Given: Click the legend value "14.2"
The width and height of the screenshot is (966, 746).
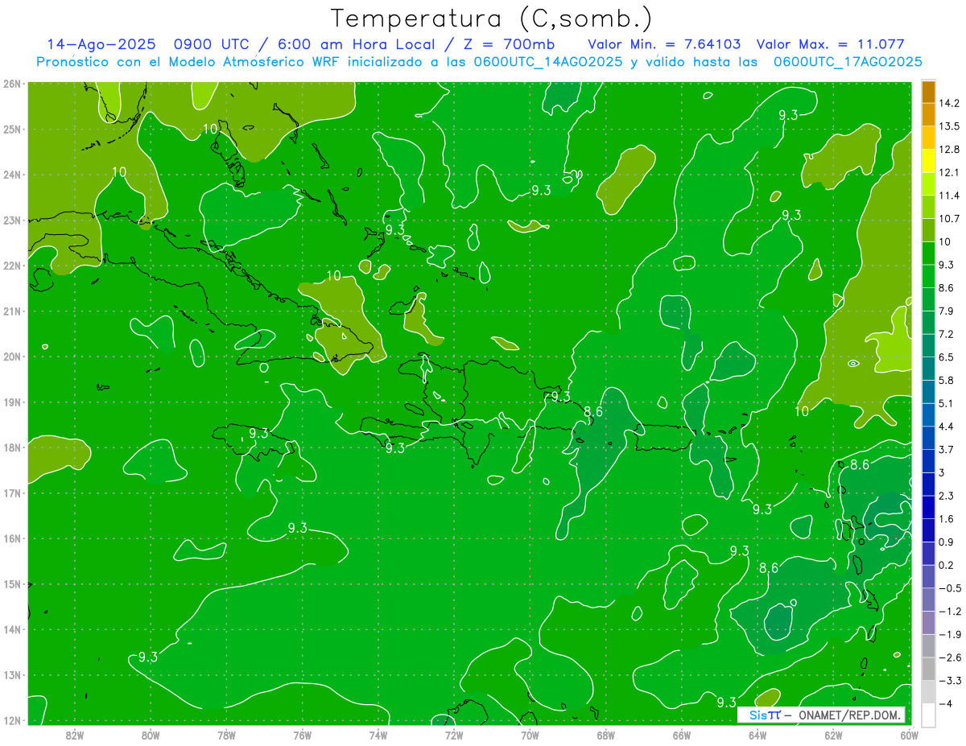Looking at the screenshot, I should (x=948, y=103).
